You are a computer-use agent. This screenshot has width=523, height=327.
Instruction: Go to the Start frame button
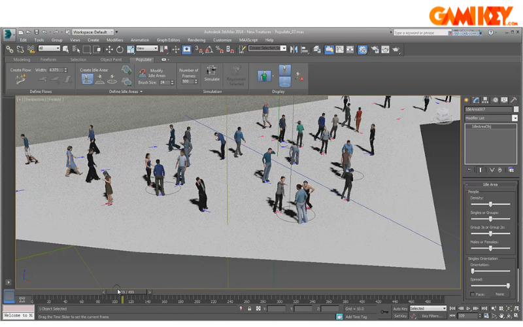pos(452,308)
